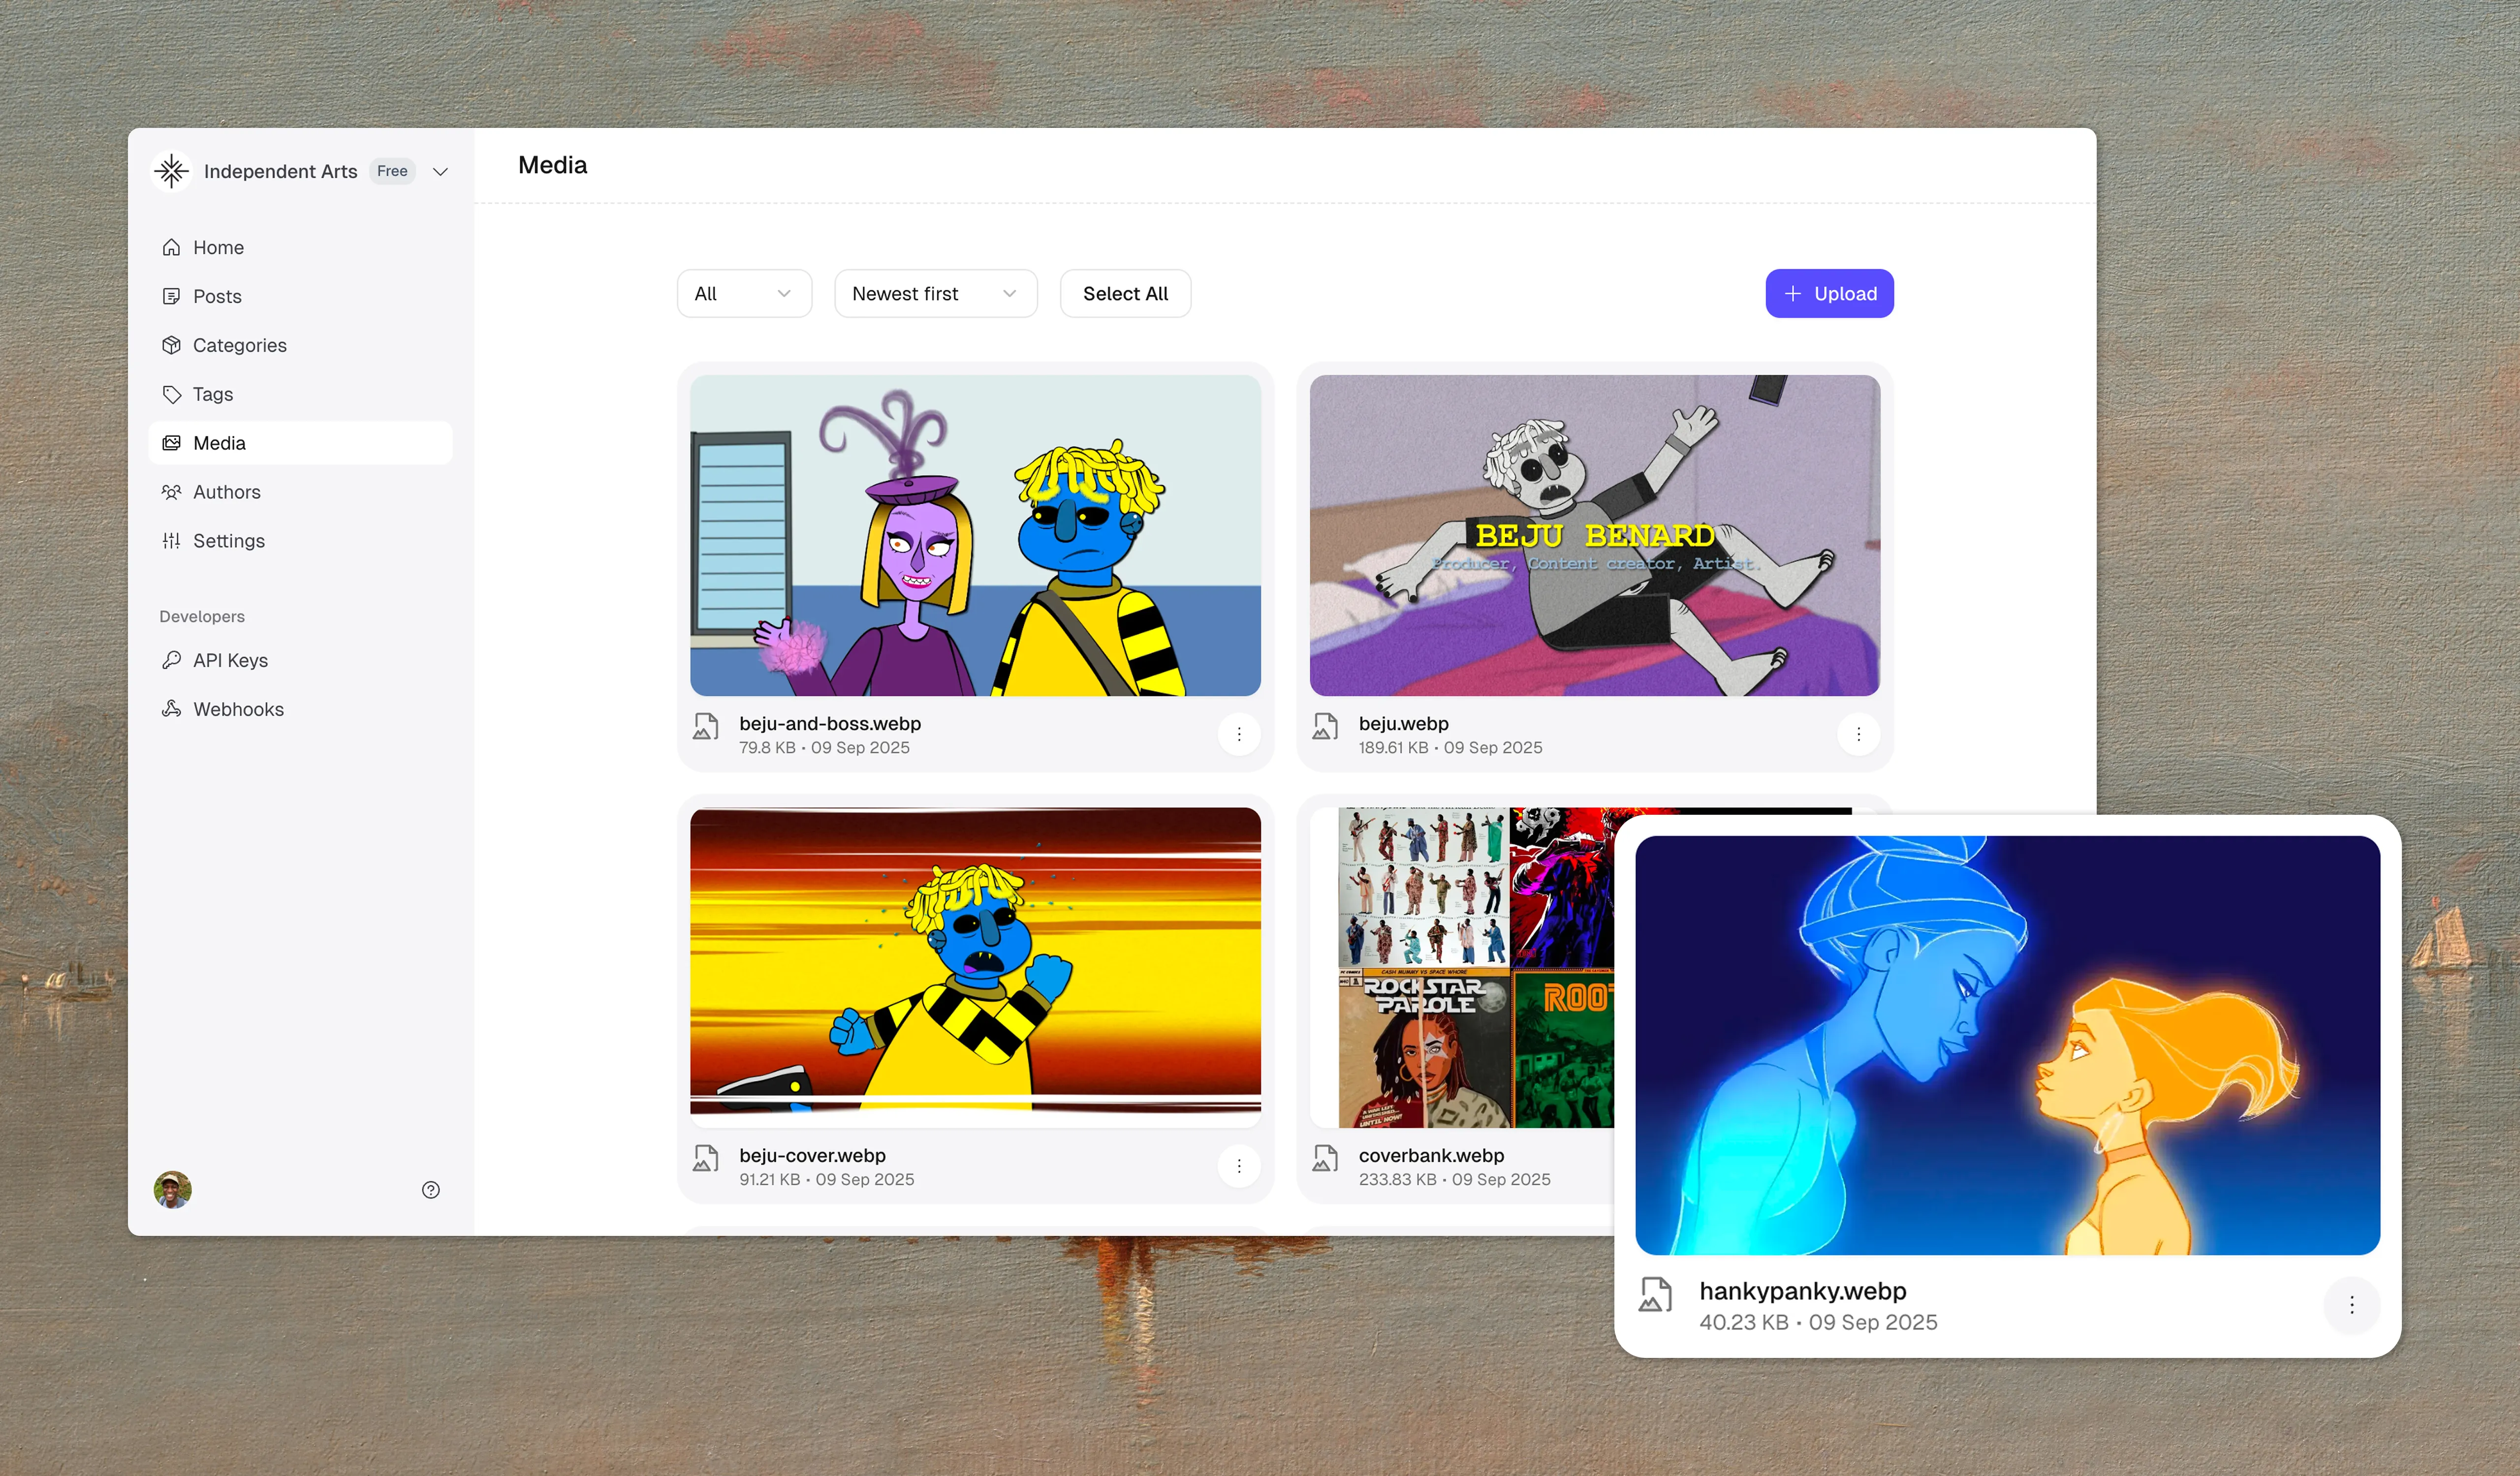Go to Posts in the sidebar
The height and width of the screenshot is (1476, 2520).
pyautogui.click(x=217, y=297)
